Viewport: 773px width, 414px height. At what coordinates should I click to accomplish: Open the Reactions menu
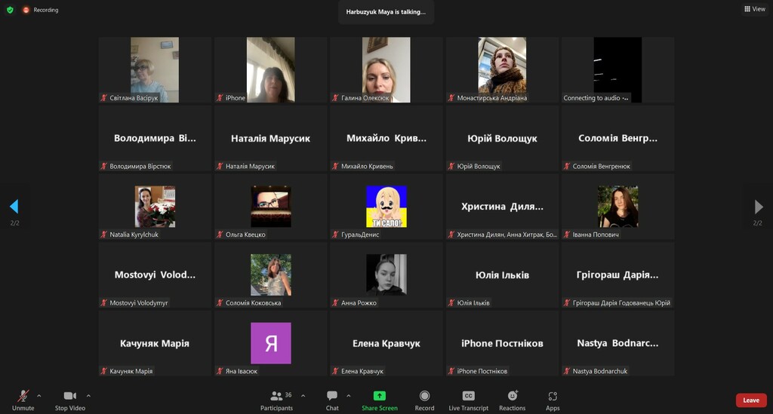point(512,396)
